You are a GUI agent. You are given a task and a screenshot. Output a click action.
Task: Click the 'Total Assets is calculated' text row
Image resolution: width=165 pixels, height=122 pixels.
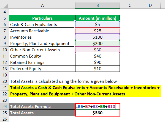63,81
